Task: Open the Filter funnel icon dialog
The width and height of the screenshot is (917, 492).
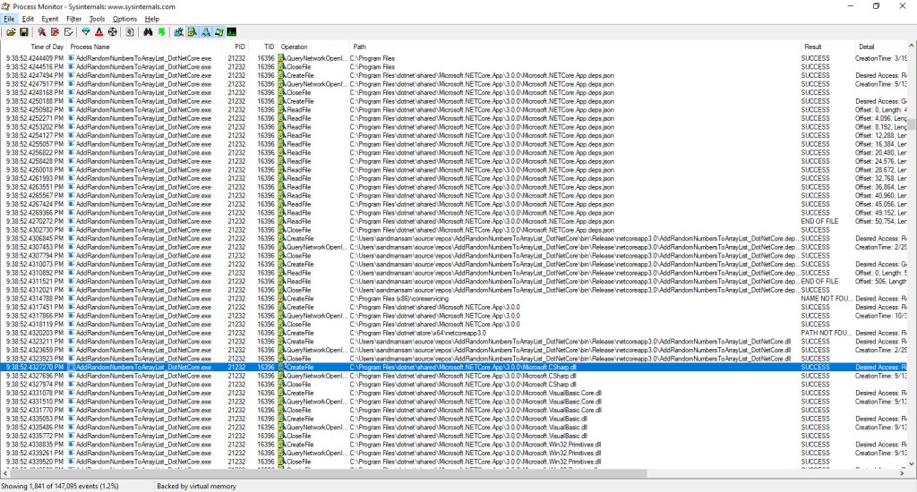Action: tap(86, 32)
